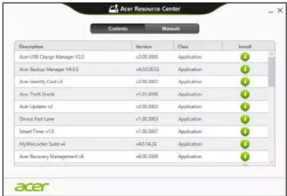Screen dimensions: 287x196
Task: Click the vertical scrollbar thumb
Action: point(272,72)
